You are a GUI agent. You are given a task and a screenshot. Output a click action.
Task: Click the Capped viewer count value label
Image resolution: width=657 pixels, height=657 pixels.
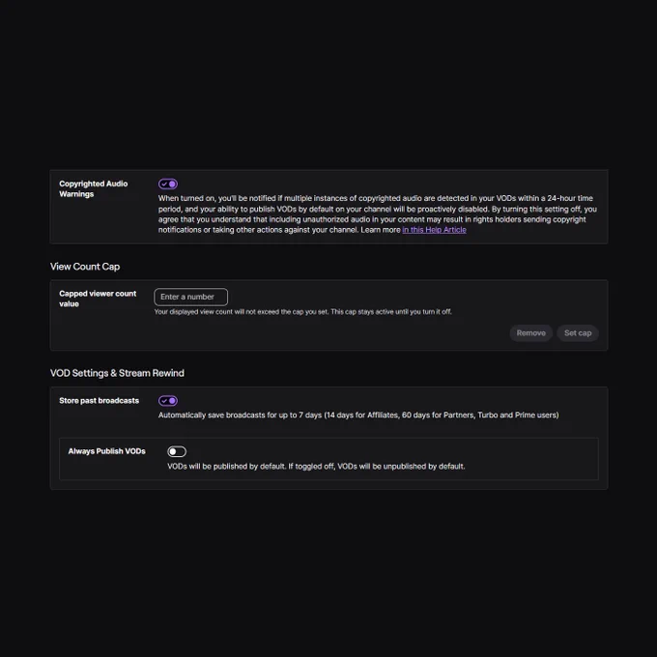pyautogui.click(x=98, y=299)
